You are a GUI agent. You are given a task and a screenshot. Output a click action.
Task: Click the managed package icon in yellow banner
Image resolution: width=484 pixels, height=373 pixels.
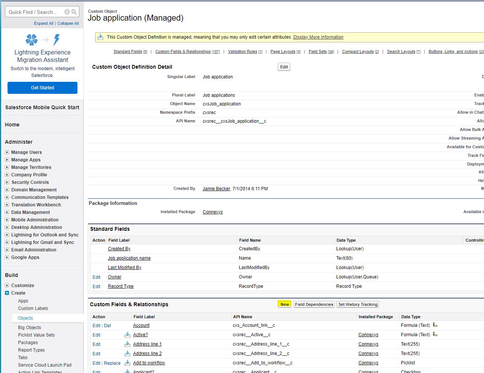[x=100, y=37]
